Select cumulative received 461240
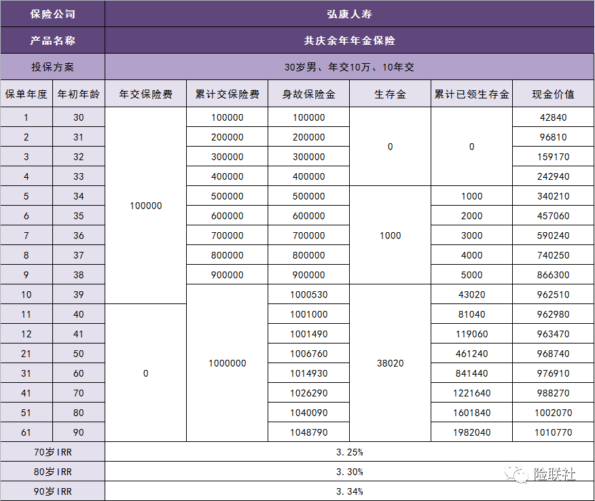 click(471, 354)
